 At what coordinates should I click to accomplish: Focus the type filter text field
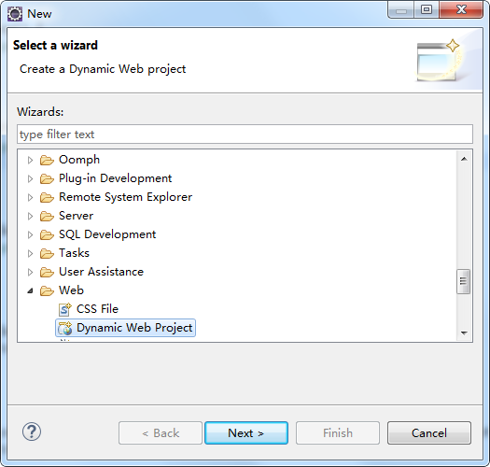point(245,134)
